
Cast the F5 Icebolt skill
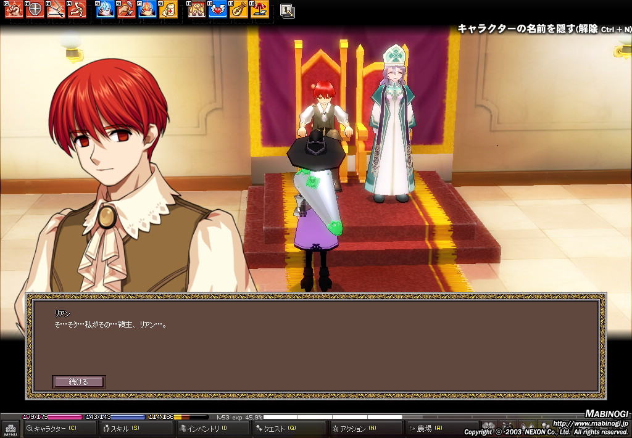pos(106,10)
